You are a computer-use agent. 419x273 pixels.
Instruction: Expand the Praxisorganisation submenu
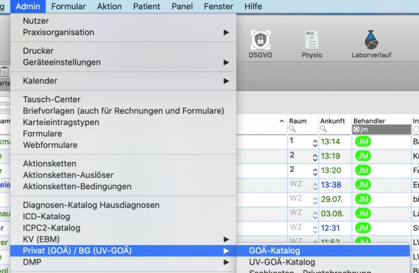(123, 32)
